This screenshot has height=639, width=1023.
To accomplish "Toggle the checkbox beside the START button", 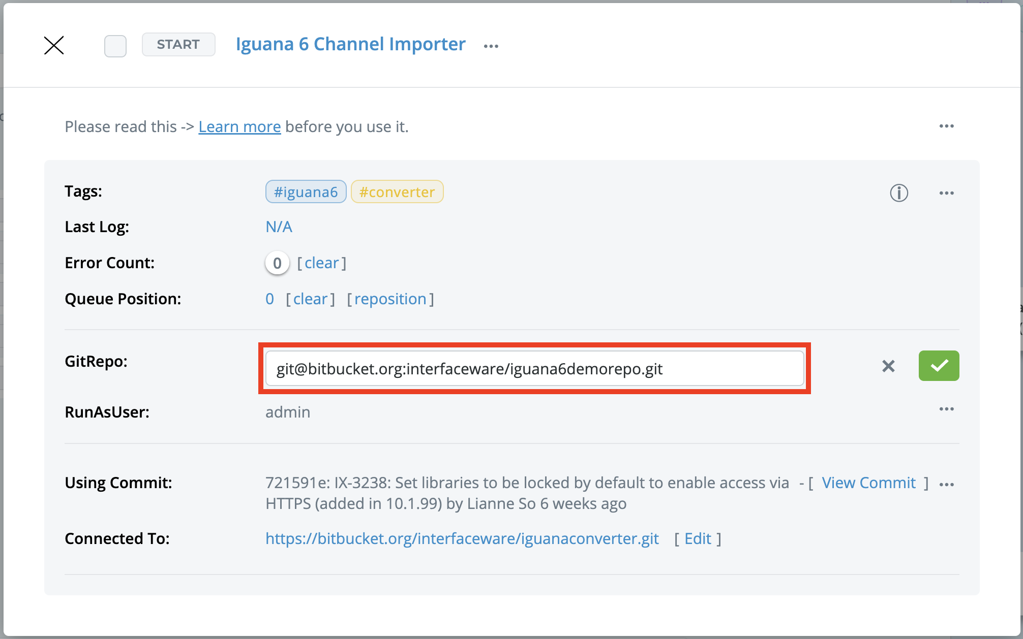I will [x=115, y=46].
